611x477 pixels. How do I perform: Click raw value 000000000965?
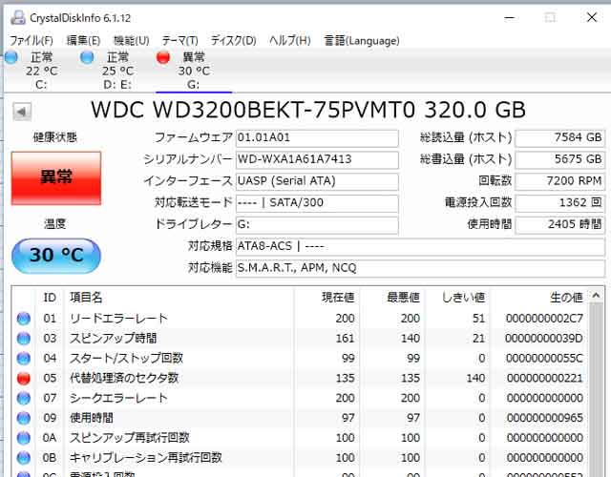[x=544, y=418]
